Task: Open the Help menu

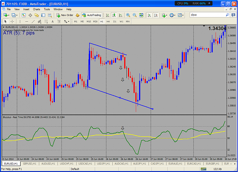Action: pyautogui.click(x=69, y=9)
